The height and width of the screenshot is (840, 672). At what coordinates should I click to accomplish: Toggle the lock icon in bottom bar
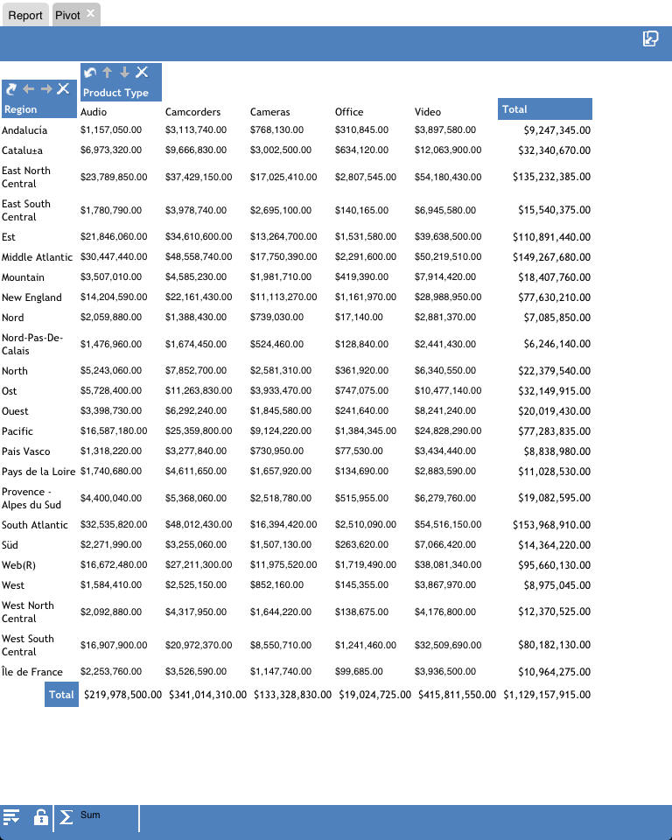(x=41, y=817)
